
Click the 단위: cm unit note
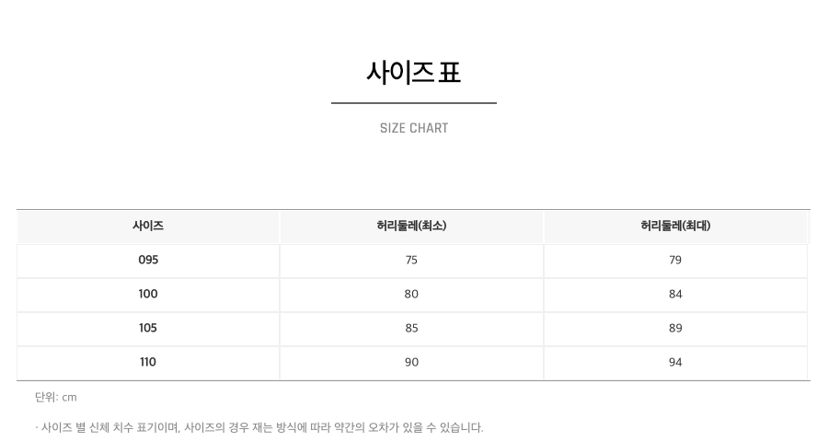click(56, 397)
